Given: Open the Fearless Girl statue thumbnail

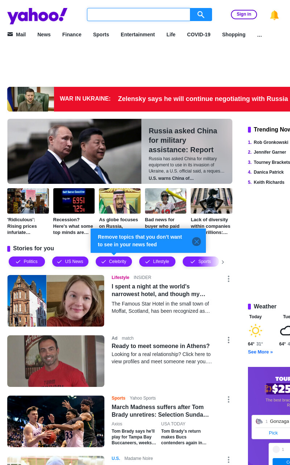Looking at the screenshot, I should tap(211, 201).
